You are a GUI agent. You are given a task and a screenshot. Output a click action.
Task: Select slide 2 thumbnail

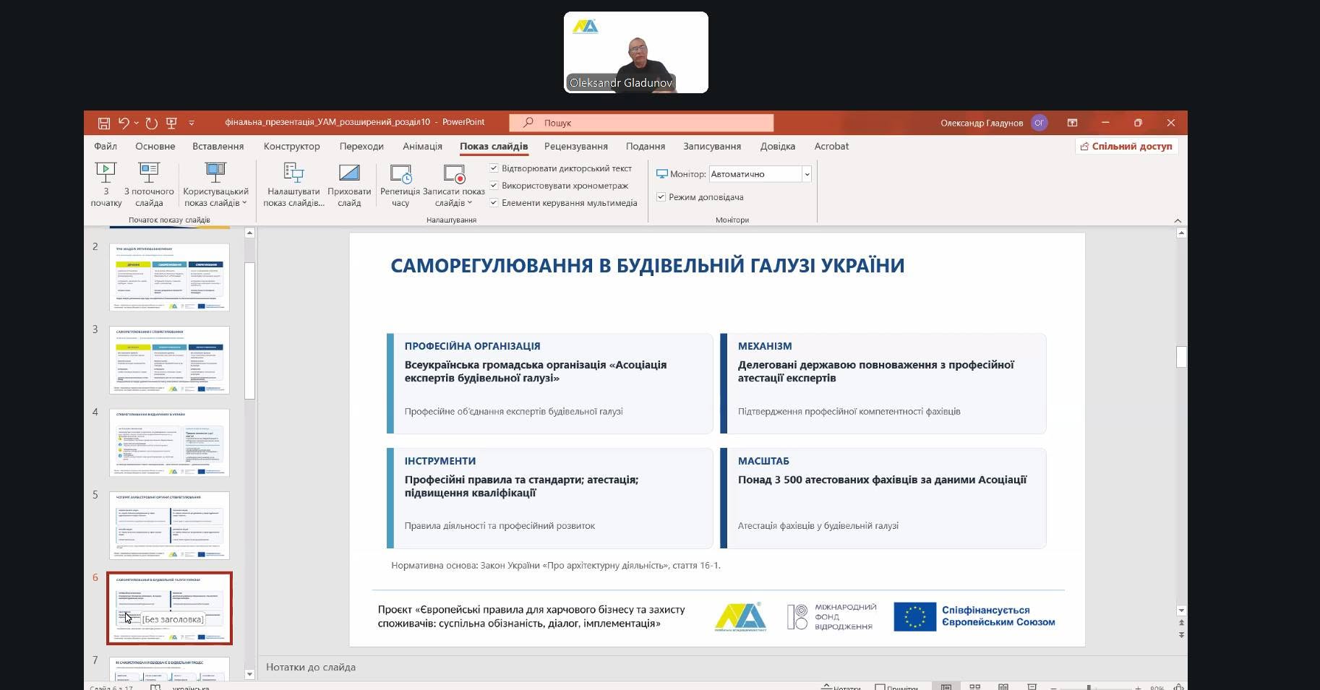[169, 277]
